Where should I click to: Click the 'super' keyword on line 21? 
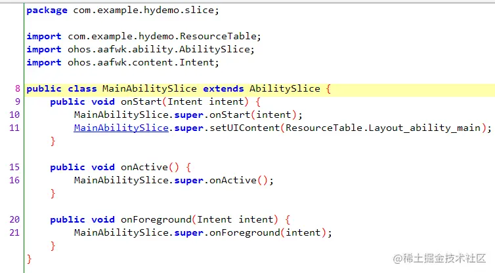189,233
